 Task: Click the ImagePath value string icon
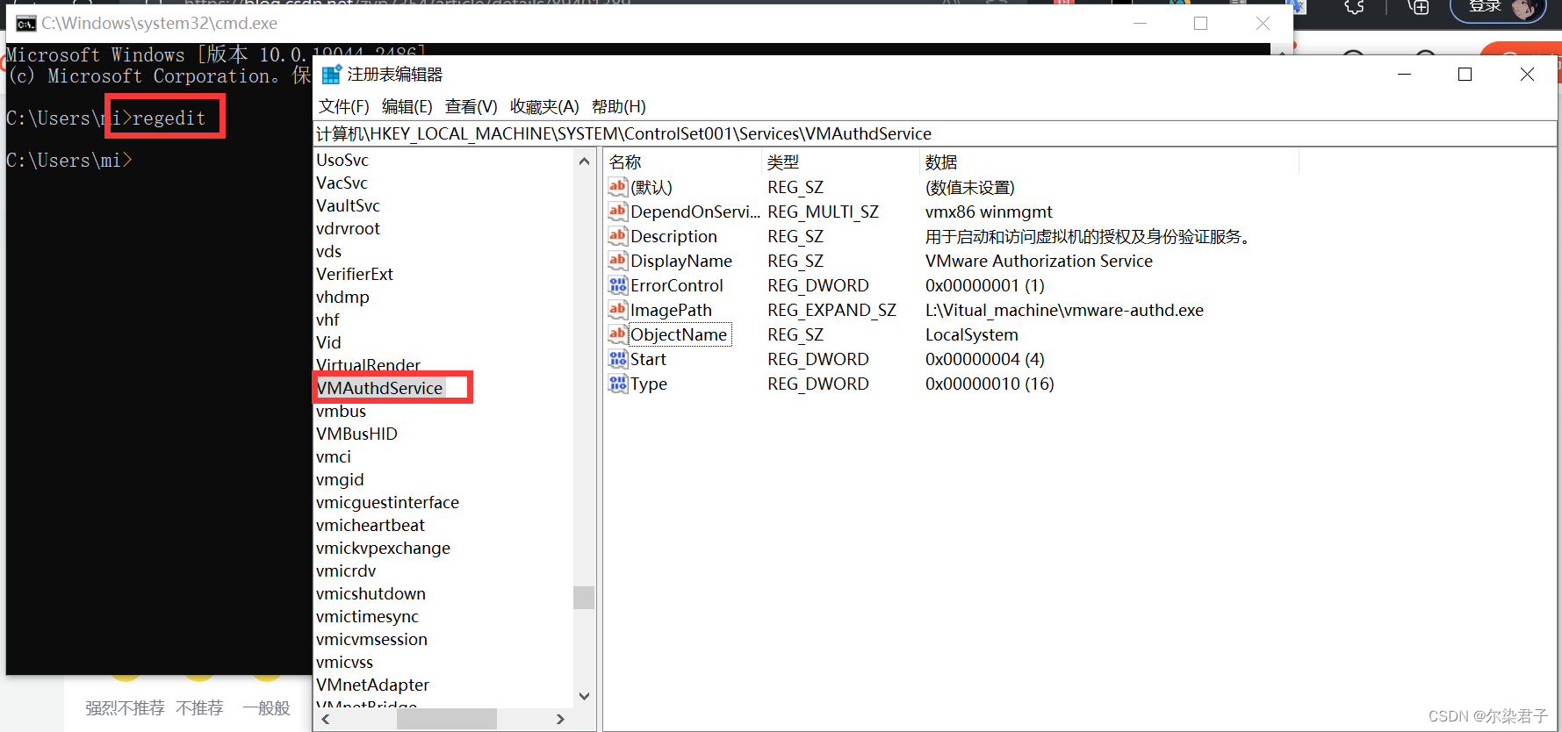point(618,310)
